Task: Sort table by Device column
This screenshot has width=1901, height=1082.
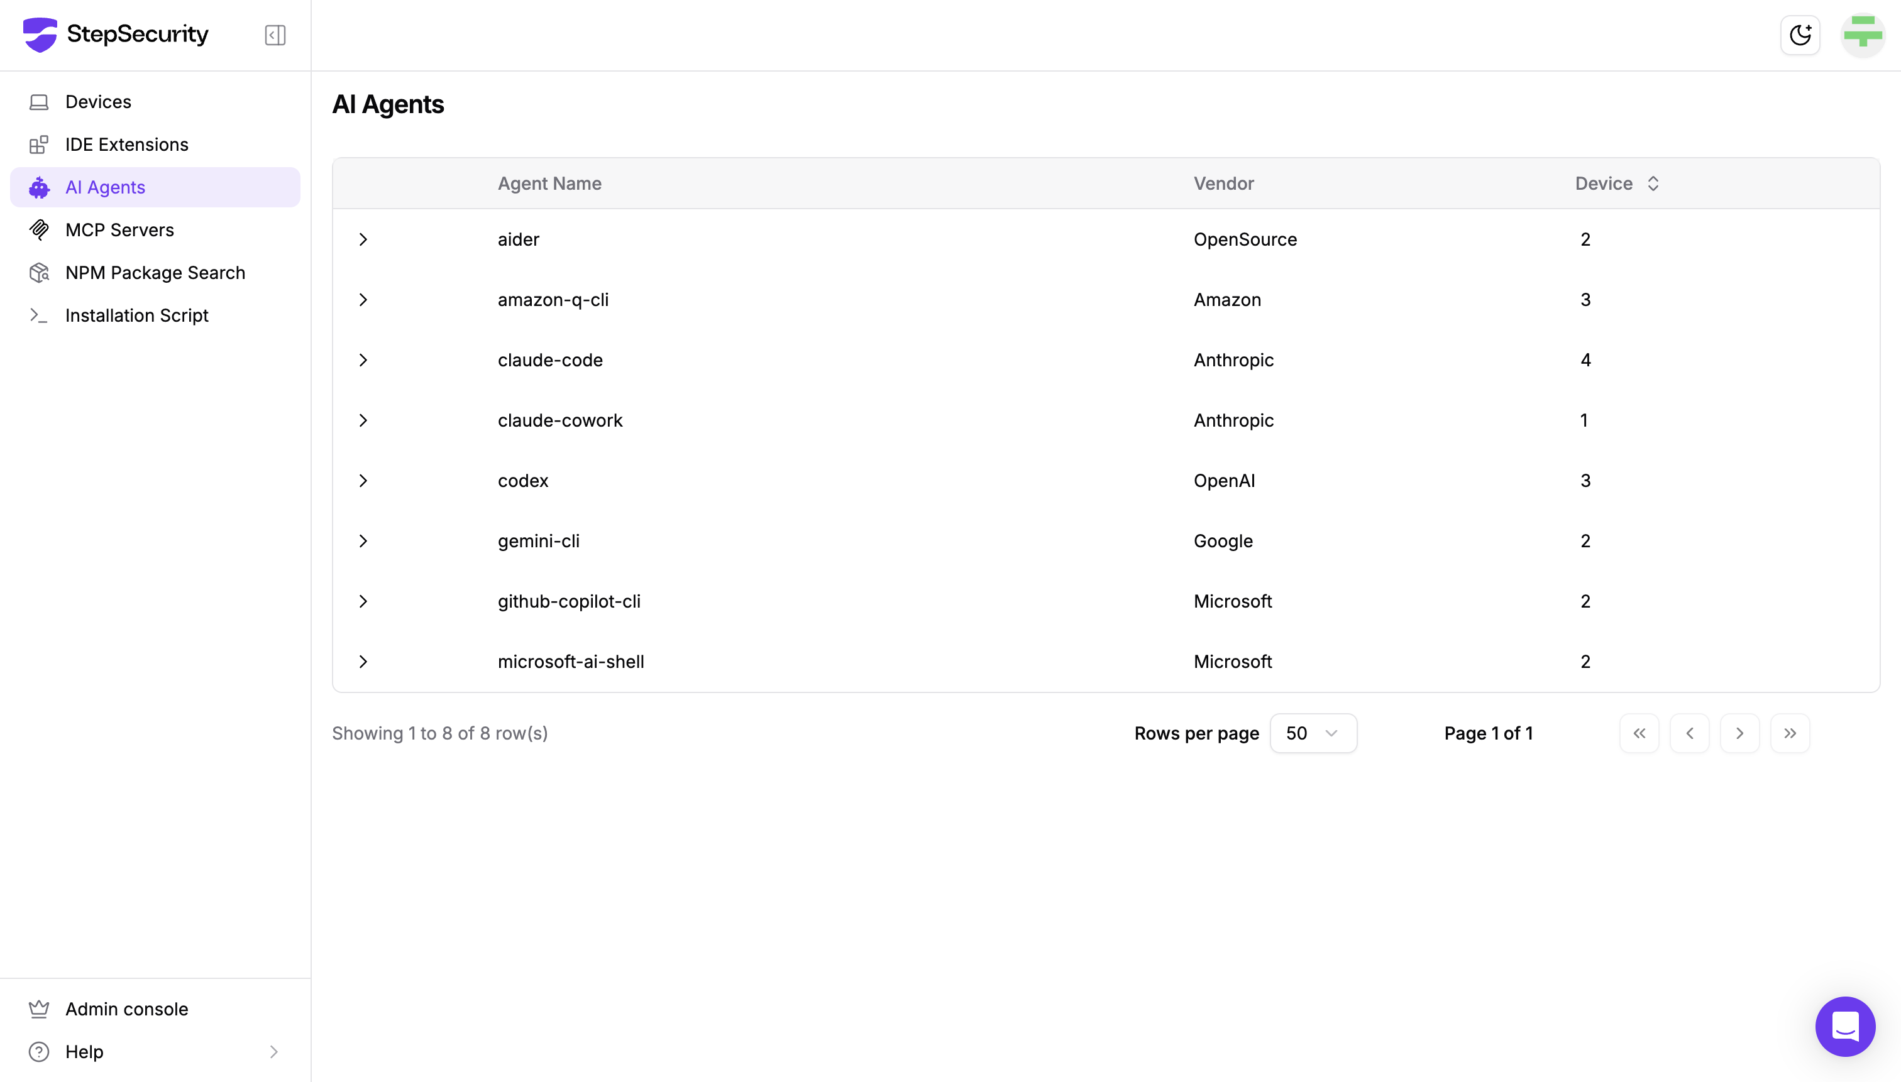Action: coord(1617,183)
